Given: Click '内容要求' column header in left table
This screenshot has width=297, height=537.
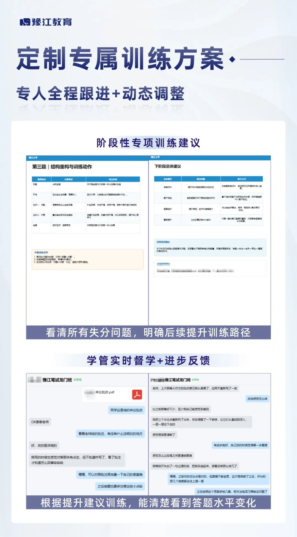Looking at the screenshot, I should point(68,179).
